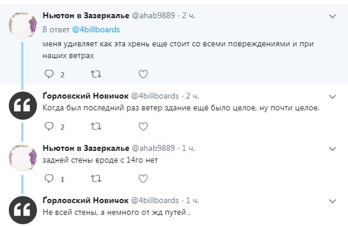This screenshot has width=348, height=226.
Task: Open the ahab9889 avatar on the first tweet
Action: [23, 25]
